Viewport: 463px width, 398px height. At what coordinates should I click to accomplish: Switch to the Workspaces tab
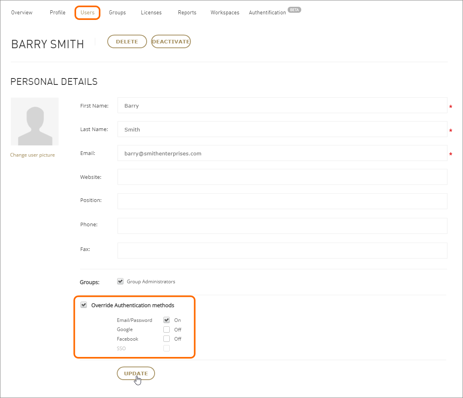[225, 13]
